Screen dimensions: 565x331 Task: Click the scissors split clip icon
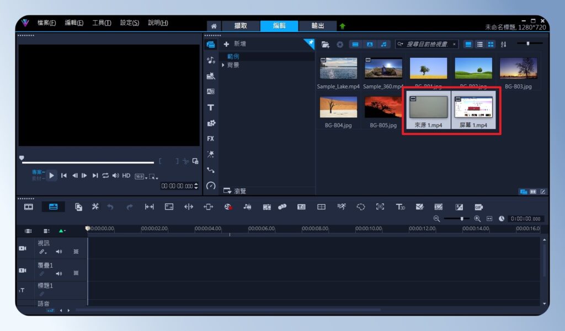[185, 161]
